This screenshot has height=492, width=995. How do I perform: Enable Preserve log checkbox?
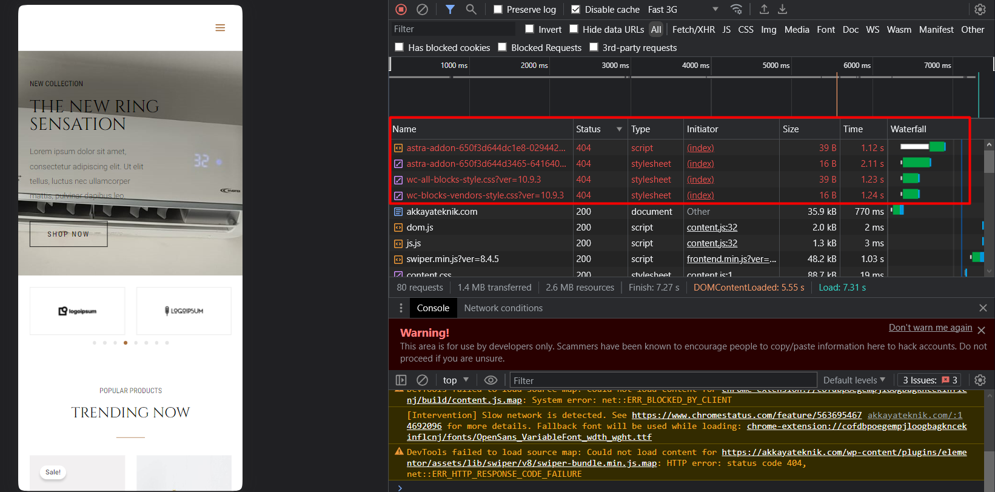coord(498,9)
